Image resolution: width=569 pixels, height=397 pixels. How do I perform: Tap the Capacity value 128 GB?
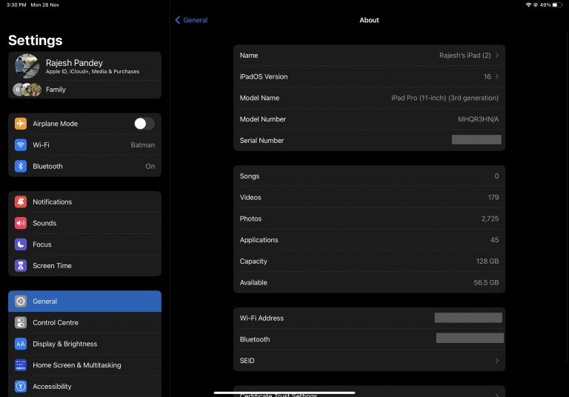click(488, 261)
